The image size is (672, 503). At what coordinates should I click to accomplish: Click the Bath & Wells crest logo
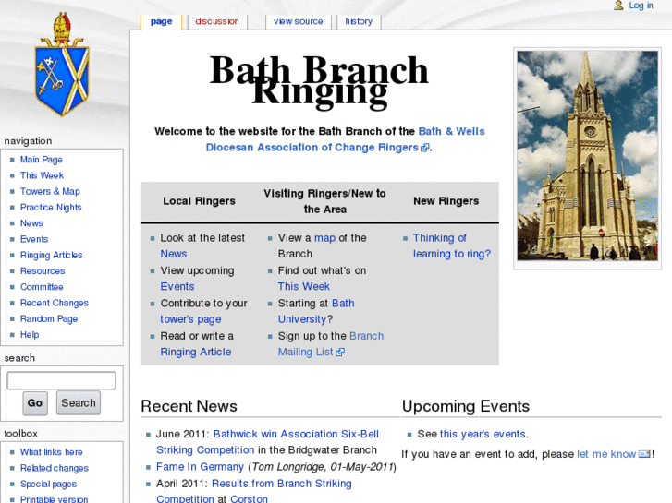[x=62, y=65]
